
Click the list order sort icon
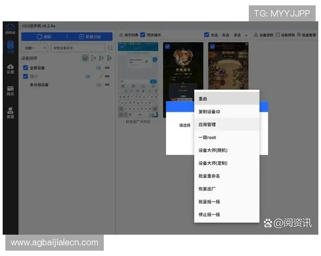(x=93, y=58)
